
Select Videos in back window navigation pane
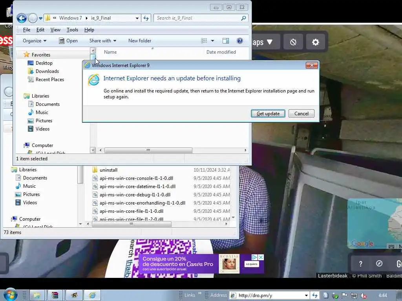[x=30, y=203]
